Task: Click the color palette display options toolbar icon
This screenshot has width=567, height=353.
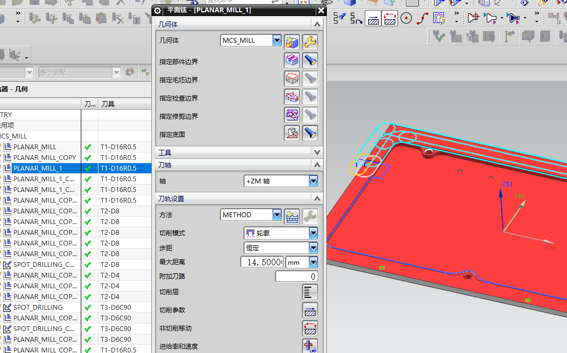Action: 439,18
